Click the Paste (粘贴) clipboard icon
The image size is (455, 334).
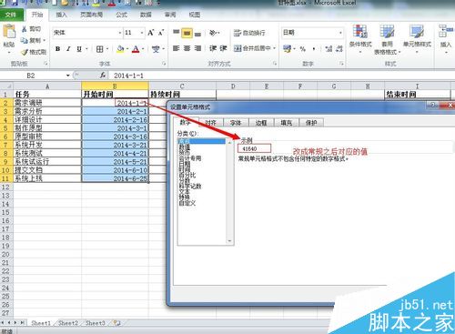(x=9, y=32)
